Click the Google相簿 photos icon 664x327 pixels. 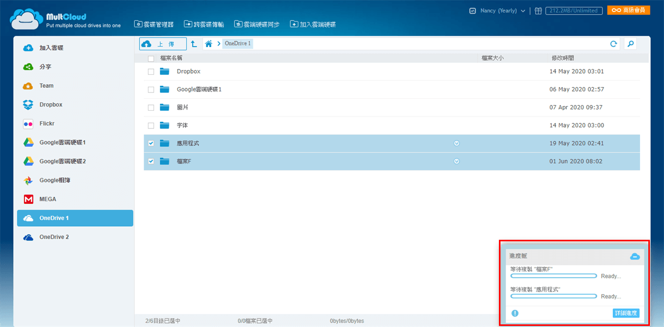pyautogui.click(x=28, y=180)
